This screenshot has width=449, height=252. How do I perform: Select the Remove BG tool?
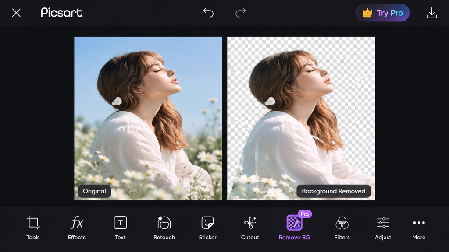tap(294, 228)
